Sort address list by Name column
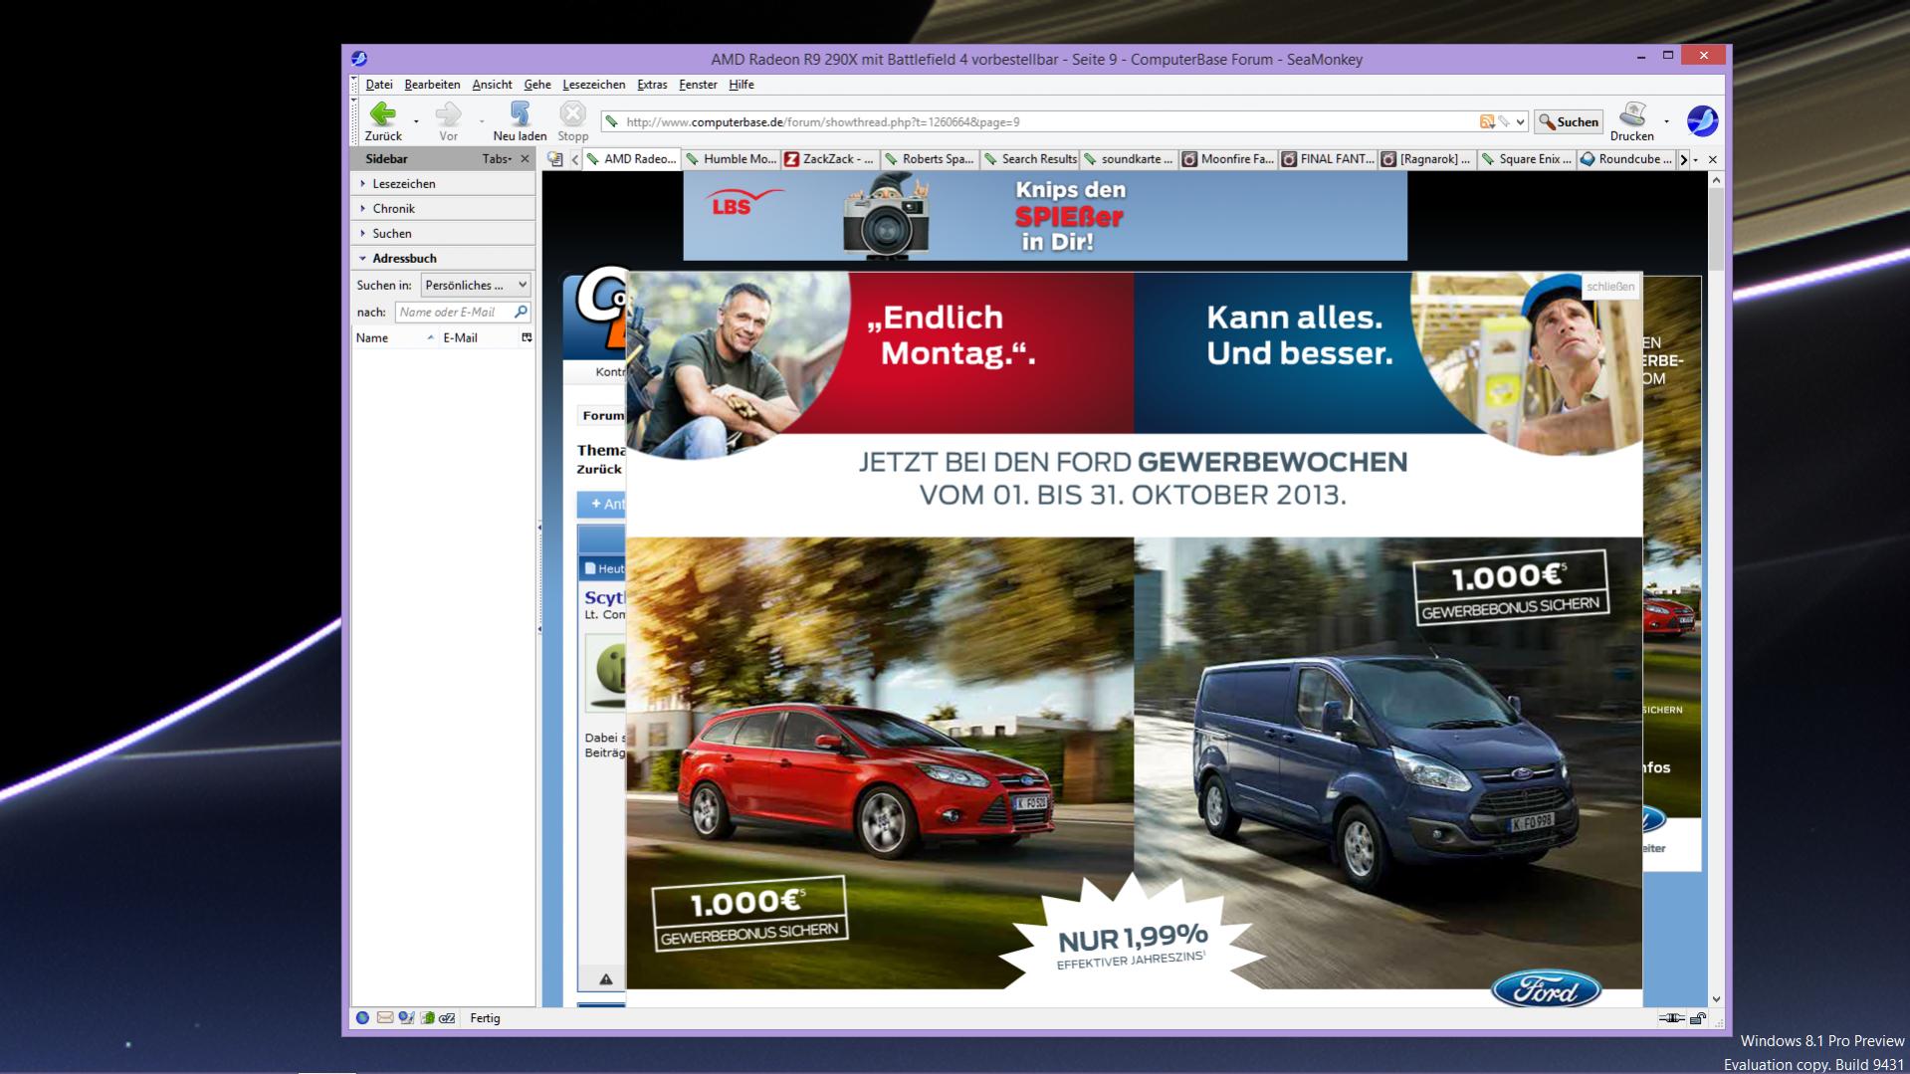Screen dimensions: 1910x1074 pyautogui.click(x=395, y=337)
